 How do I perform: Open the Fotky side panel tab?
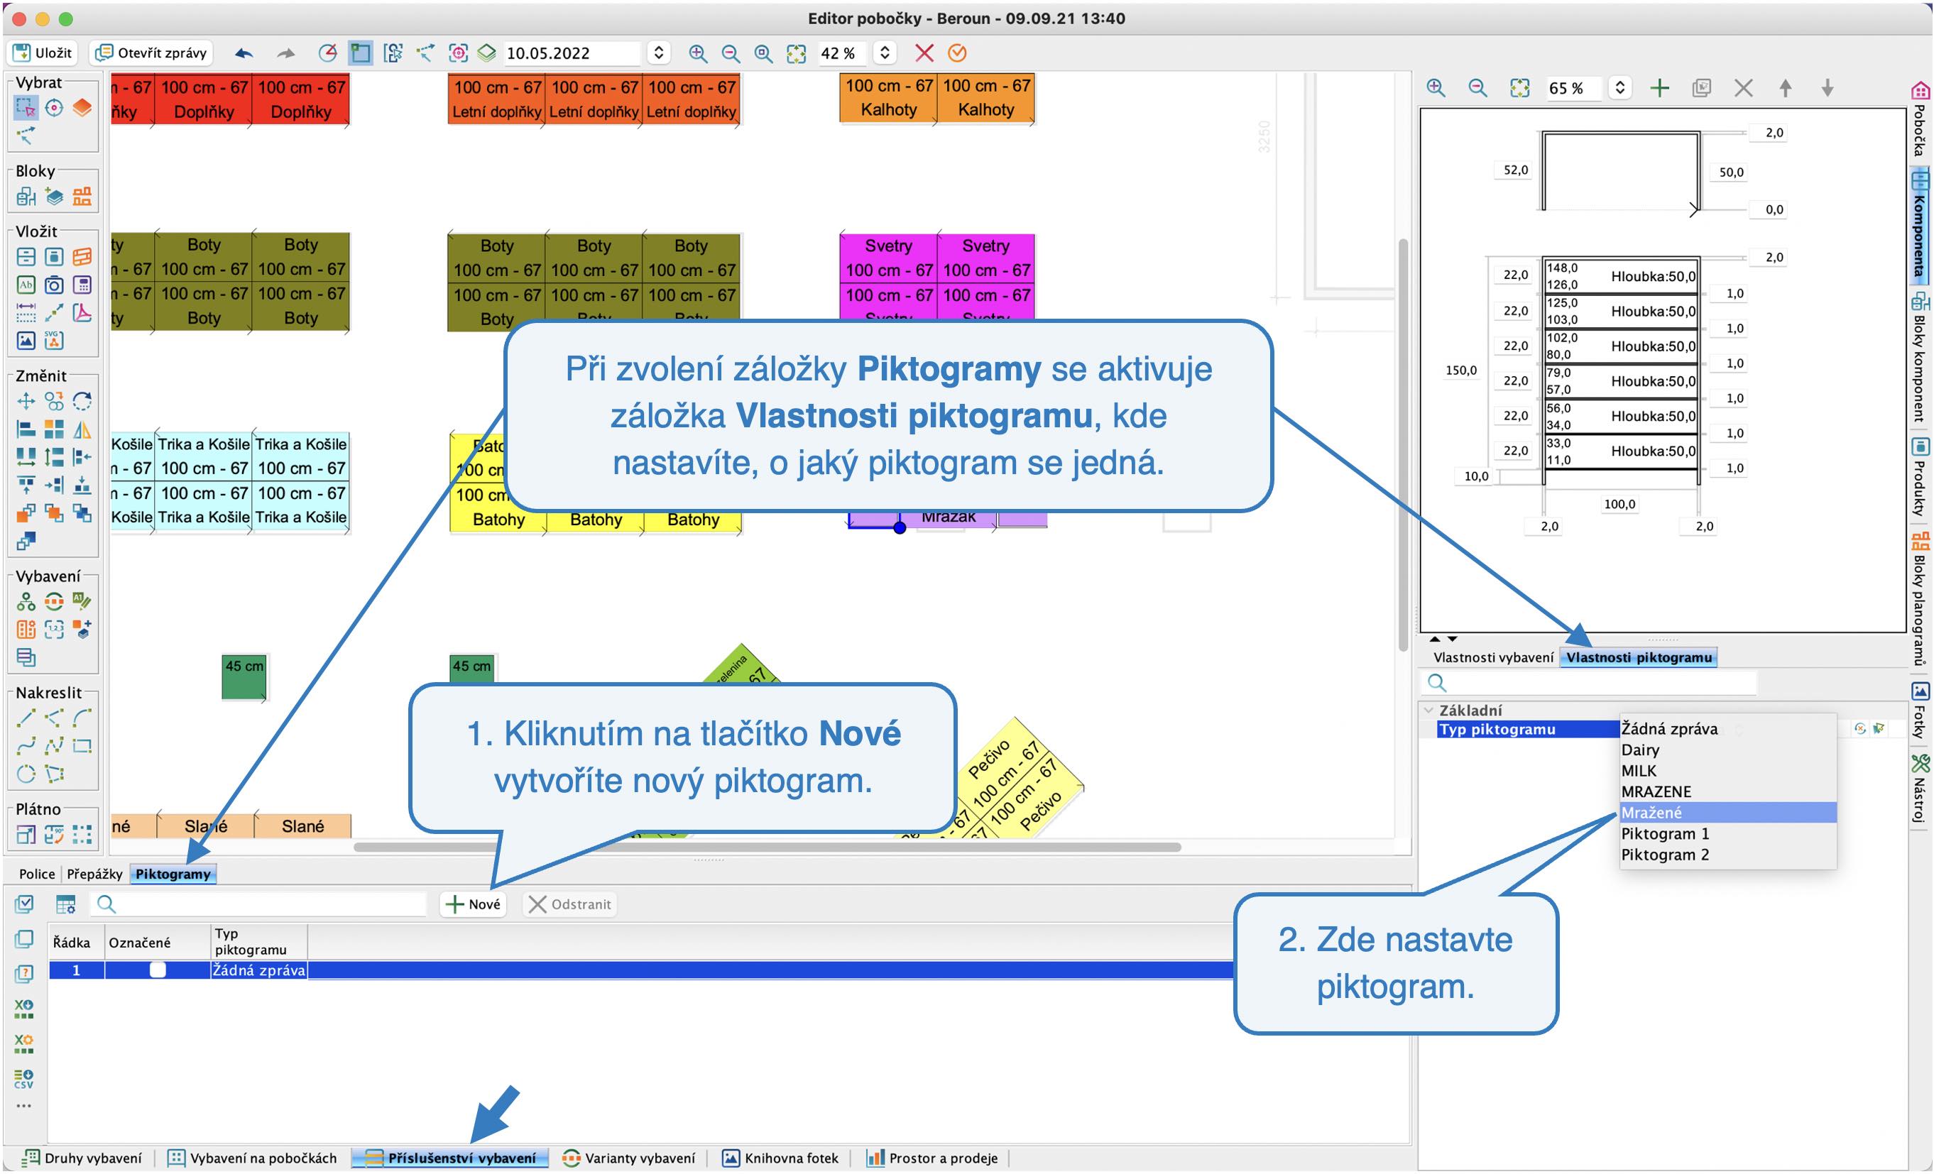tap(1920, 711)
